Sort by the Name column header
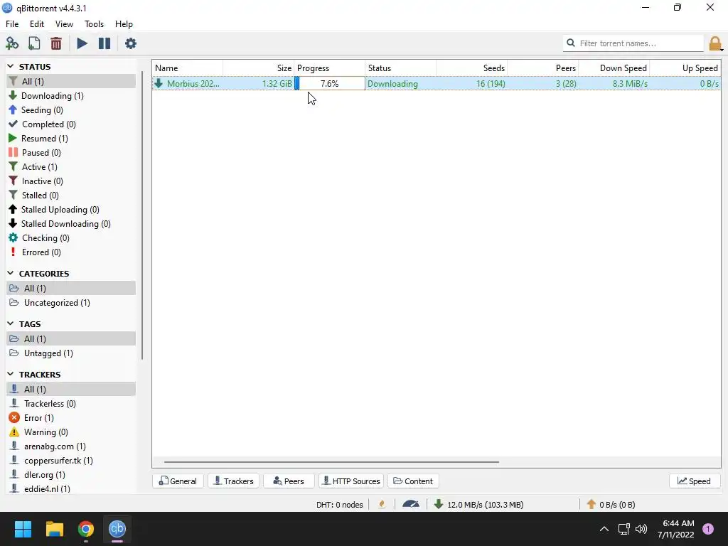 [188, 68]
